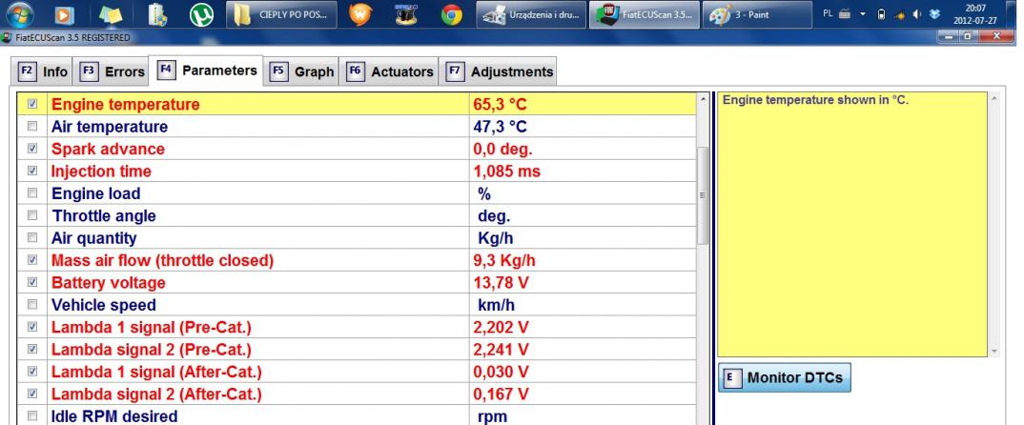Open the Adjustments tab

coord(500,71)
